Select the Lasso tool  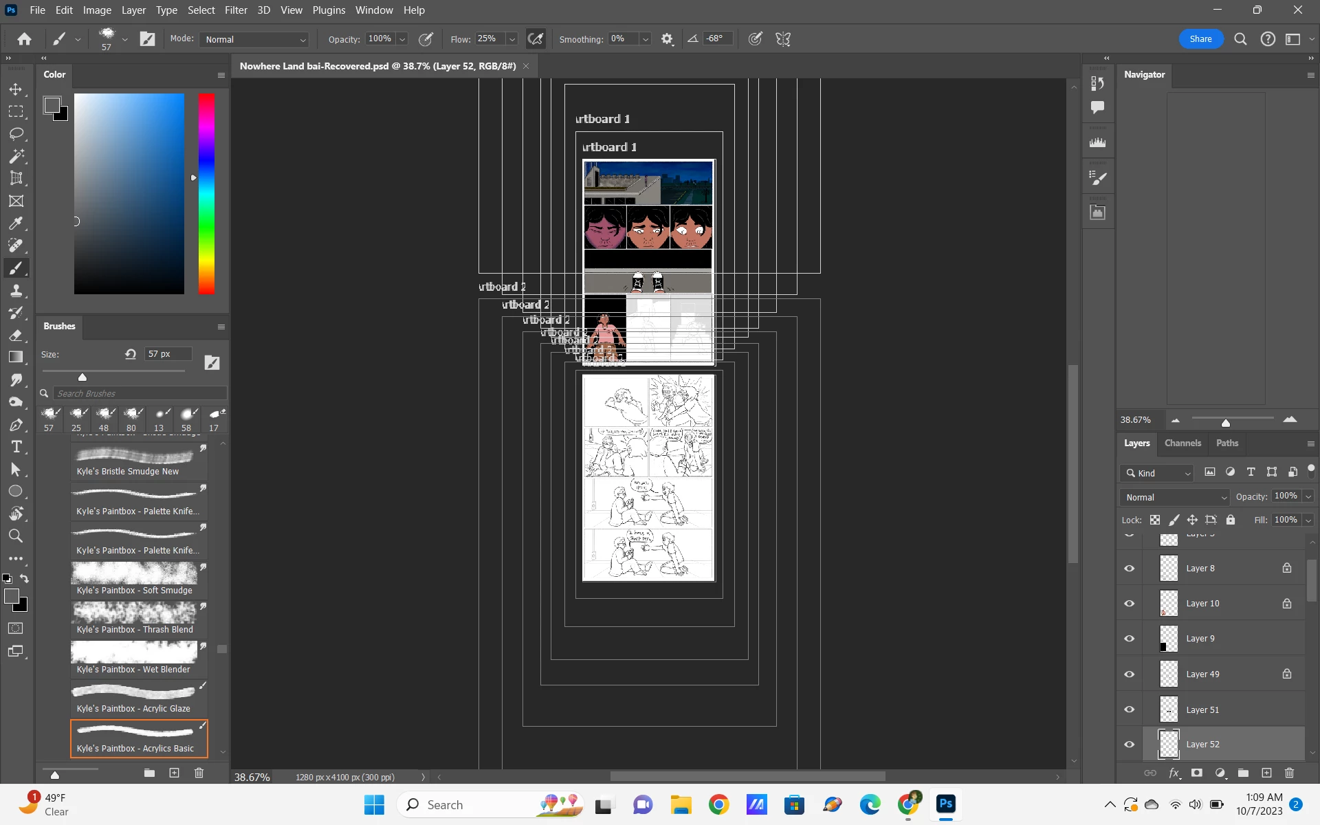click(x=16, y=134)
